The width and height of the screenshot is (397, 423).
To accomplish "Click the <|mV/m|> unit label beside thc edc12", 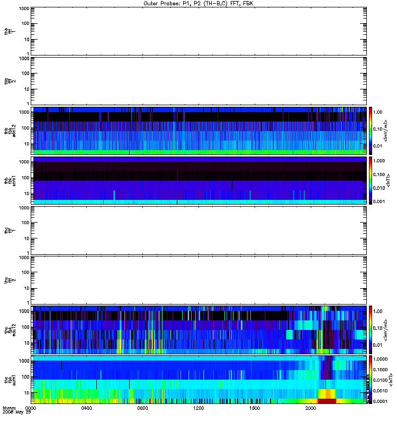I will click(386, 330).
